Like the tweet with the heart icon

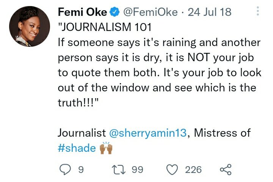[172, 169]
